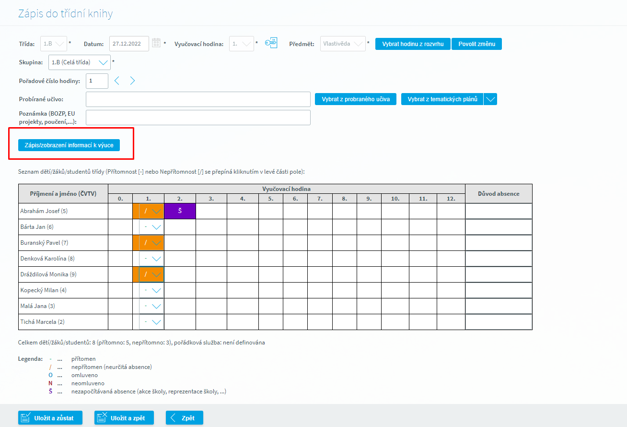Open the Třída 1.B dropdown
Screen dimensions: 627x427
coord(54,44)
